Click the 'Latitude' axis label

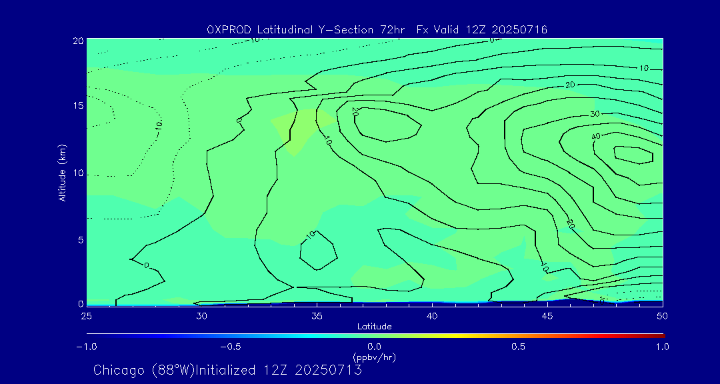[x=375, y=327]
